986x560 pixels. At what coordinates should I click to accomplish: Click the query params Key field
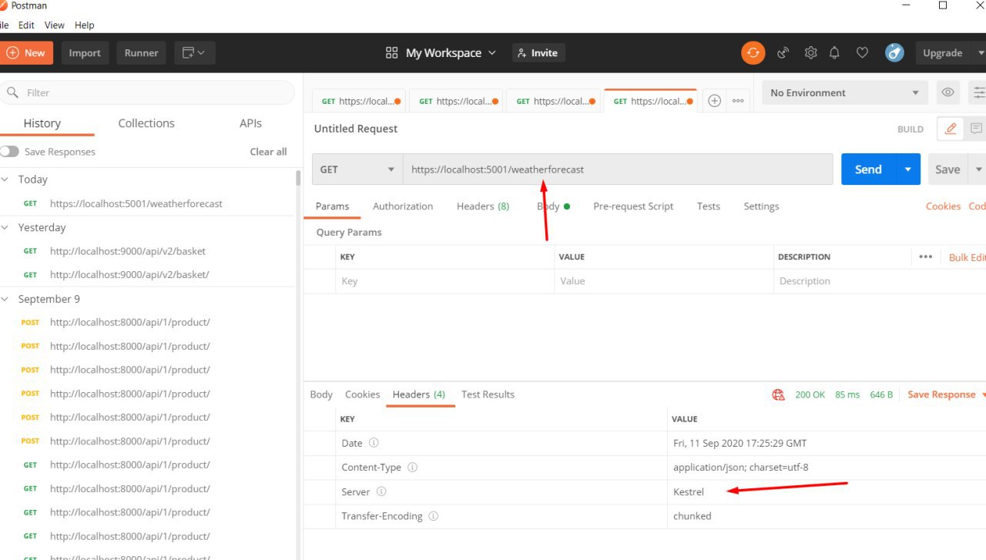pyautogui.click(x=445, y=281)
